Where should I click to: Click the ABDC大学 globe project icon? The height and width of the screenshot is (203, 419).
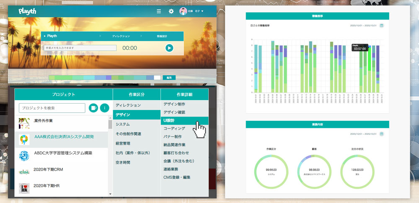[24, 156]
